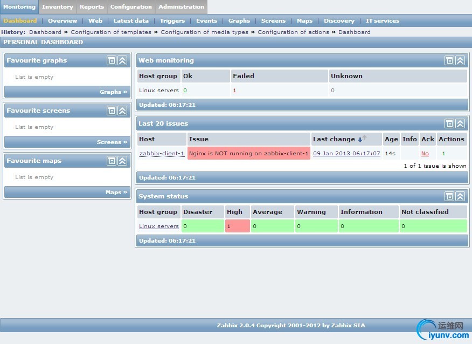Follow the Screens » link

click(112, 142)
